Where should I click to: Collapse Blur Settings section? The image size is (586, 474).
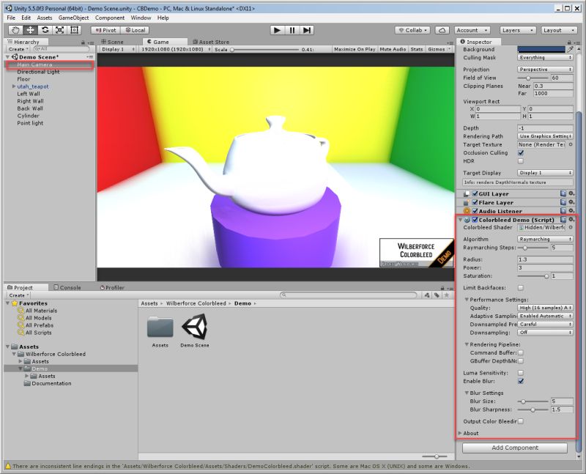click(467, 393)
